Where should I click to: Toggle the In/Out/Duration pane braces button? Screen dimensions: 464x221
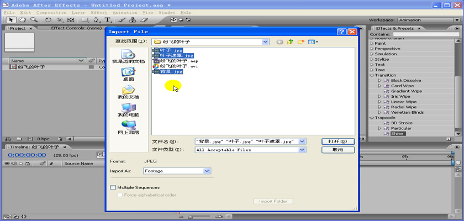pos(24,216)
